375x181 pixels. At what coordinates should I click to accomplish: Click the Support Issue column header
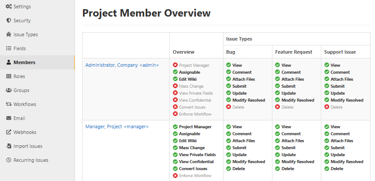(x=340, y=52)
